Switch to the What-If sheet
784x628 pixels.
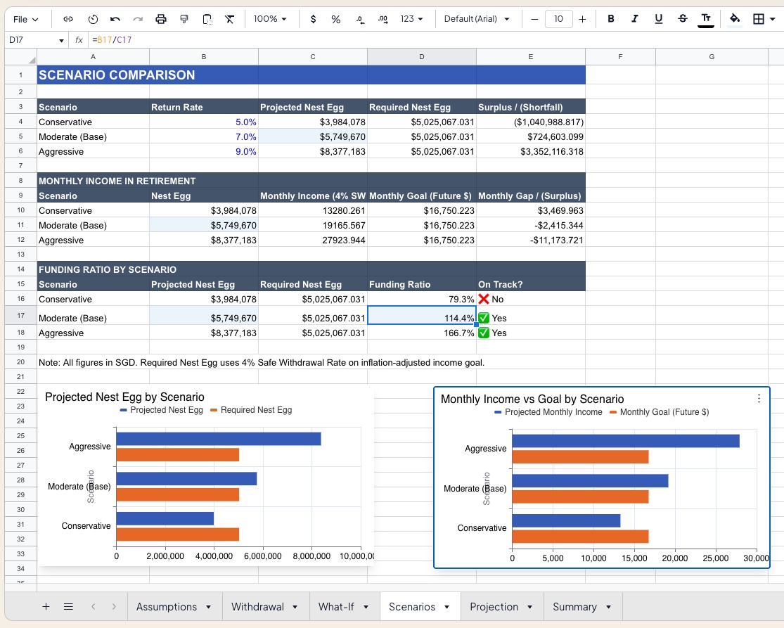(x=336, y=607)
